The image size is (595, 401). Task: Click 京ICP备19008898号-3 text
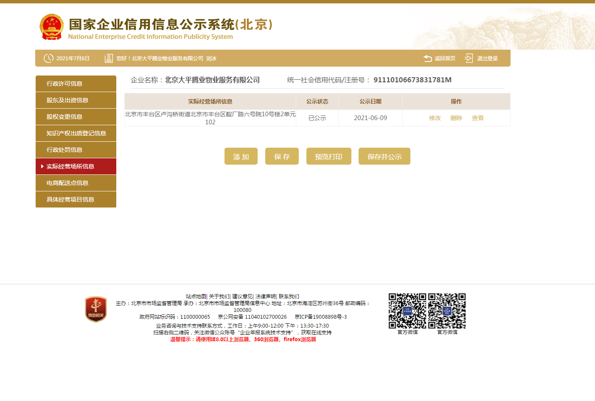321,317
